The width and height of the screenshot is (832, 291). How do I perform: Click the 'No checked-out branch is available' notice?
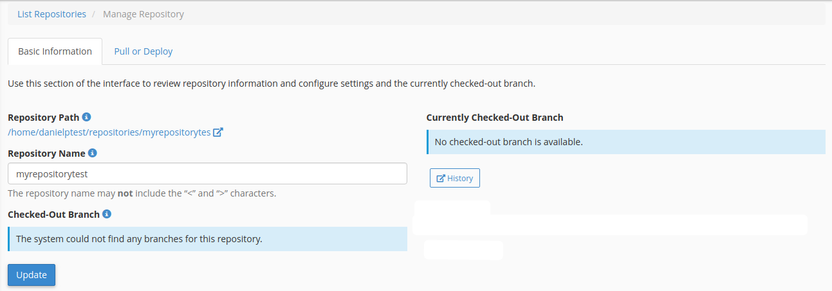(x=626, y=141)
